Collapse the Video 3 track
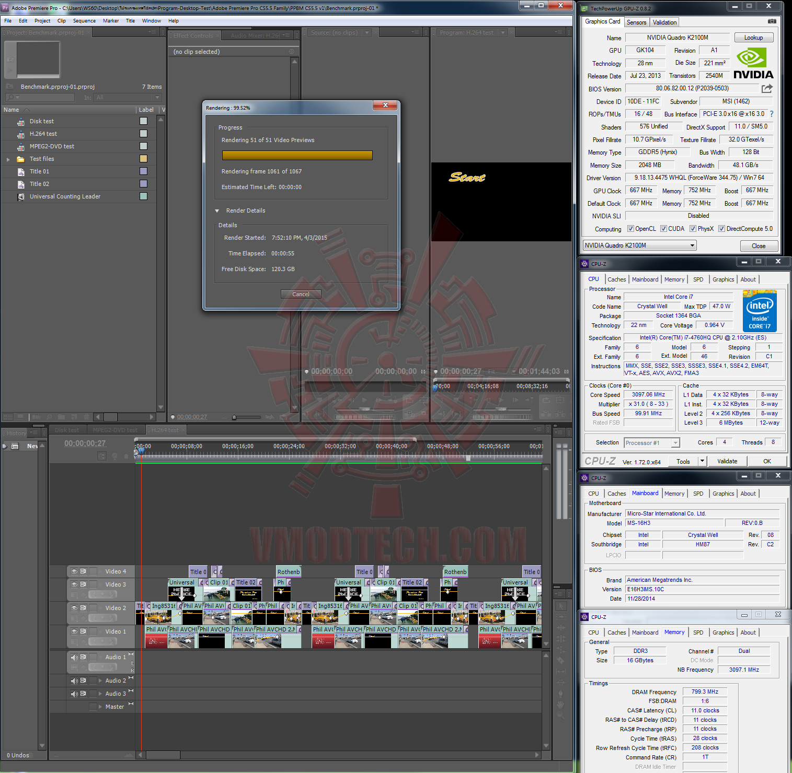The image size is (792, 773). click(100, 584)
